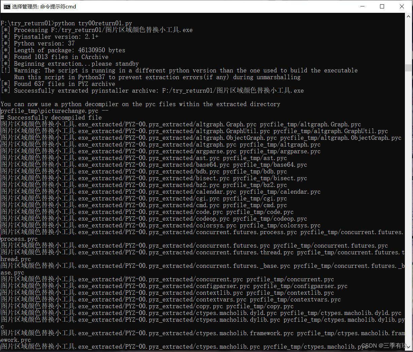Click the Warning about different python version

(x=179, y=70)
